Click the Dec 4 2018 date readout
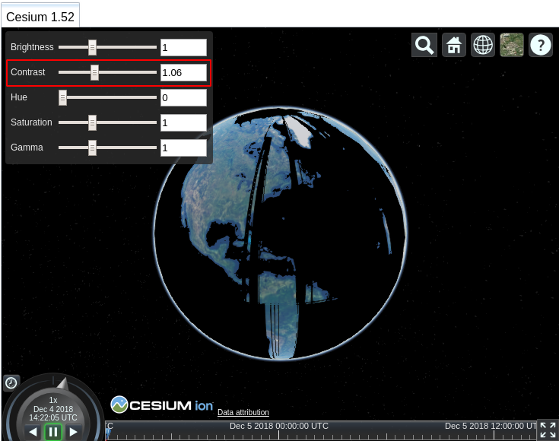Screen dimensions: 559x441 [x=53, y=409]
